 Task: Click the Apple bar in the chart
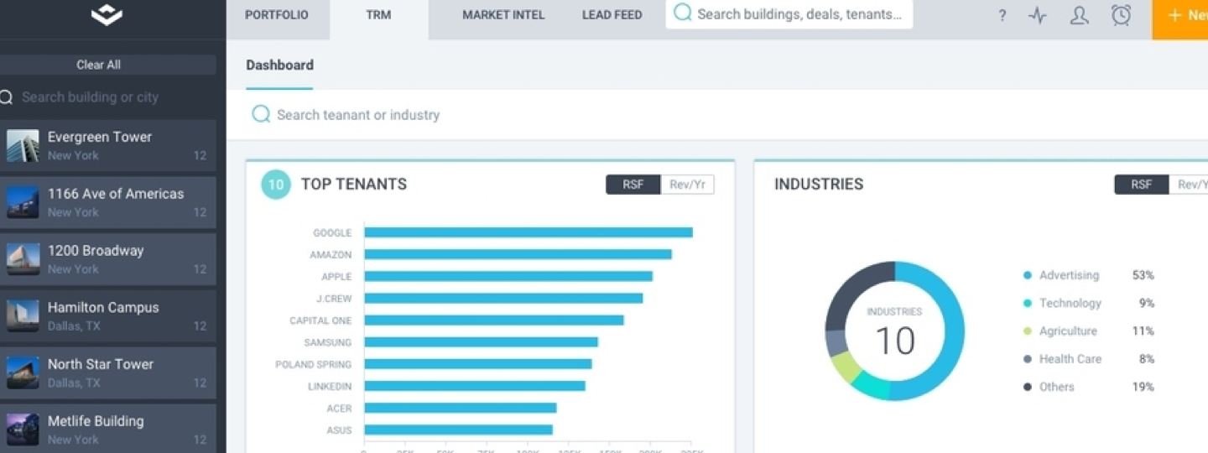508,276
